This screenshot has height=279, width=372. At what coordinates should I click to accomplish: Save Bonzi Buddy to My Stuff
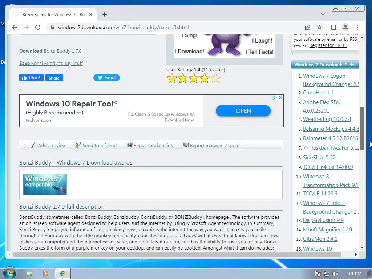[x=51, y=63]
